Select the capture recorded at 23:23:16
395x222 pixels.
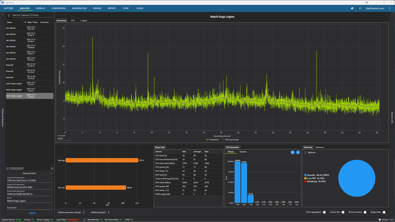30,65
